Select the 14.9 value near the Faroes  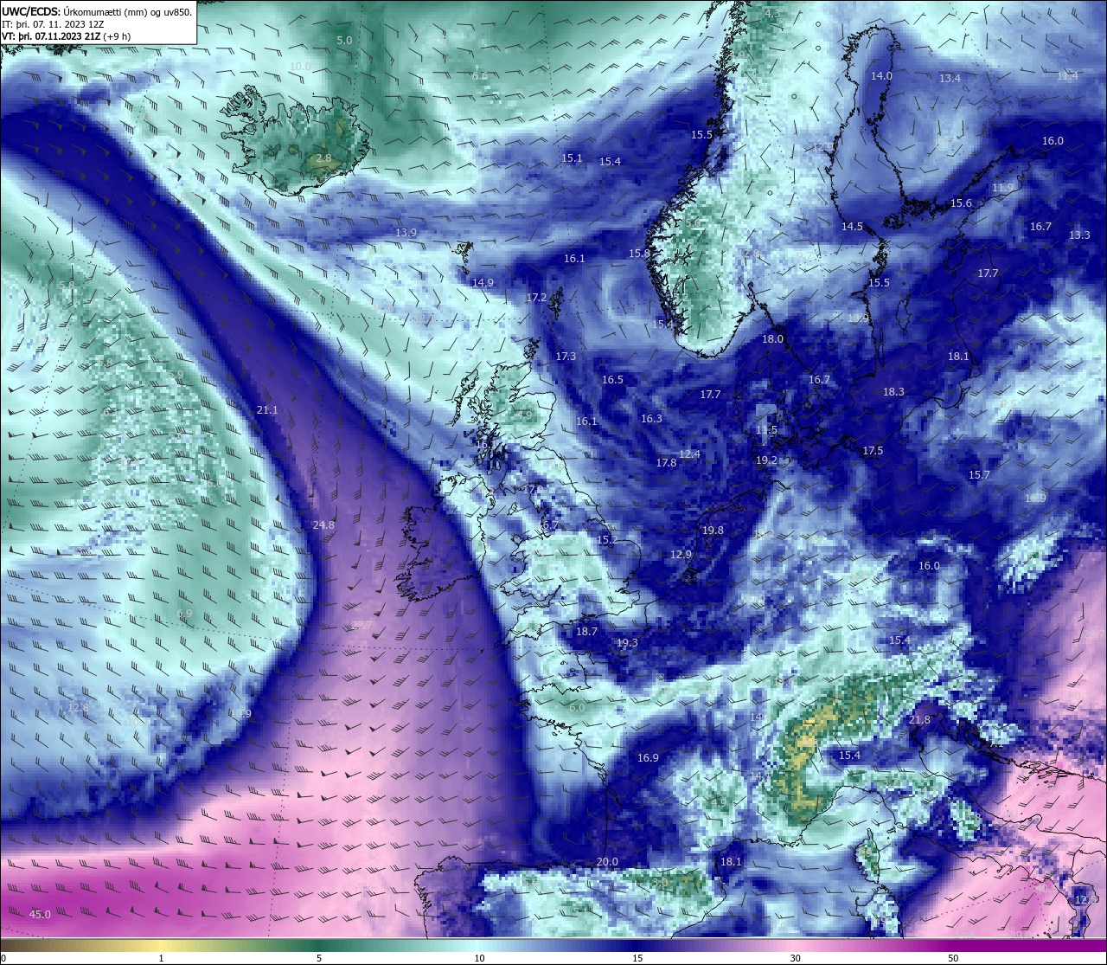(483, 282)
